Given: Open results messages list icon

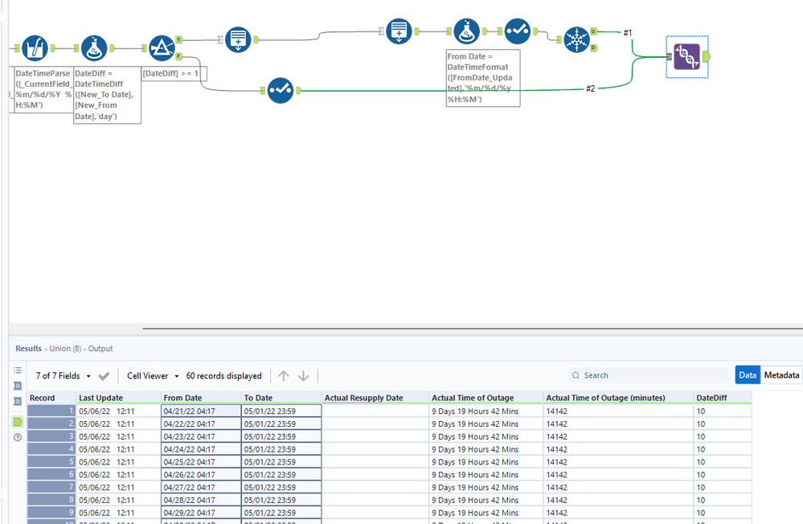Looking at the screenshot, I should 18,370.
